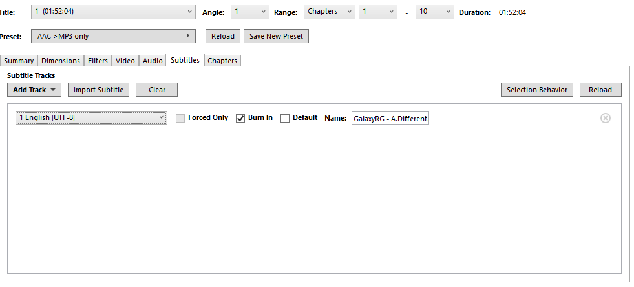
Task: Switch to the Filters tab
Action: tap(98, 61)
